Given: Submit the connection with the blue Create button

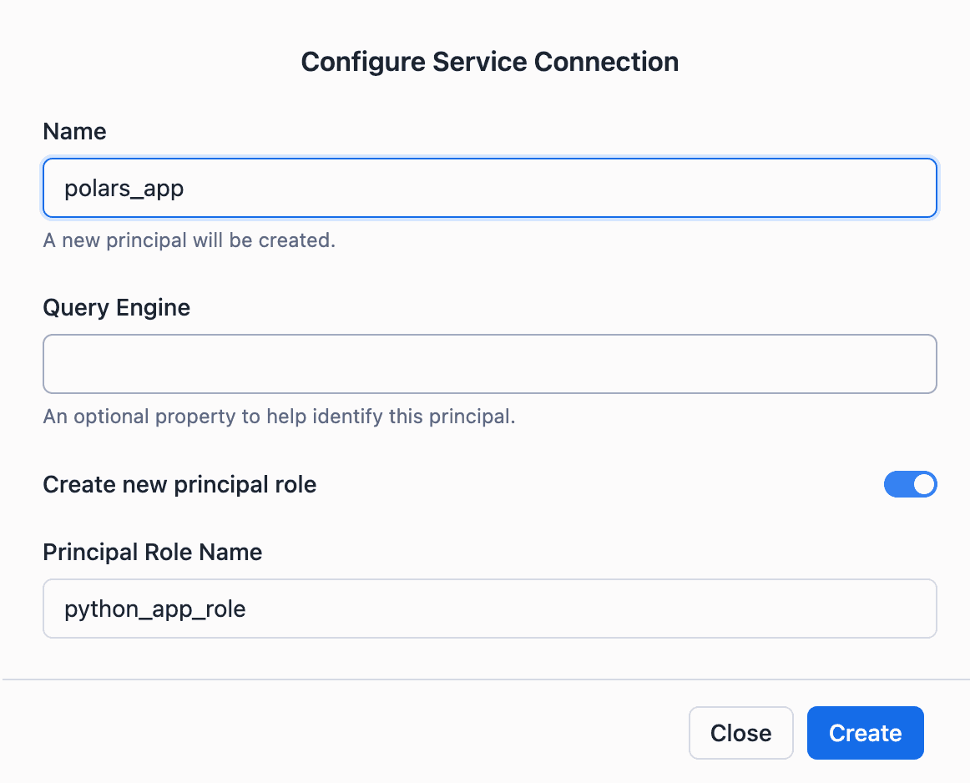Looking at the screenshot, I should point(865,733).
